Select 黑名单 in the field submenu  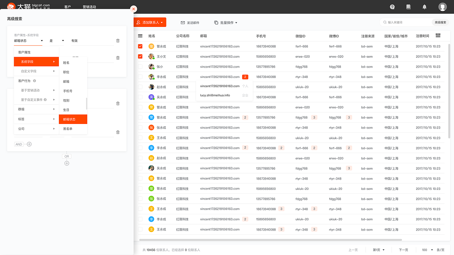(73, 129)
